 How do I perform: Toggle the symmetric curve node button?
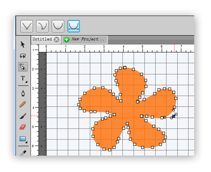(74, 26)
